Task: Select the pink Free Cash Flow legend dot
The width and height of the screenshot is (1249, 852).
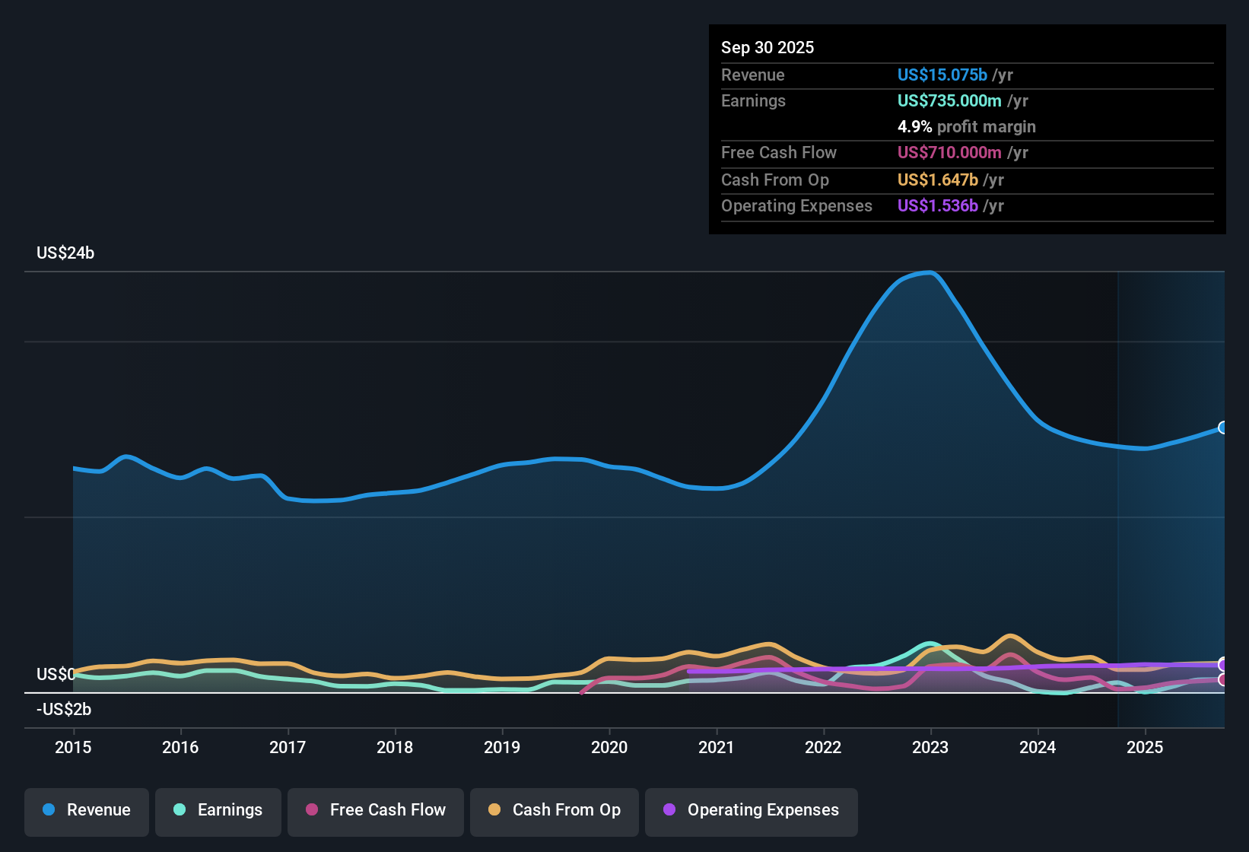Action: pos(310,810)
